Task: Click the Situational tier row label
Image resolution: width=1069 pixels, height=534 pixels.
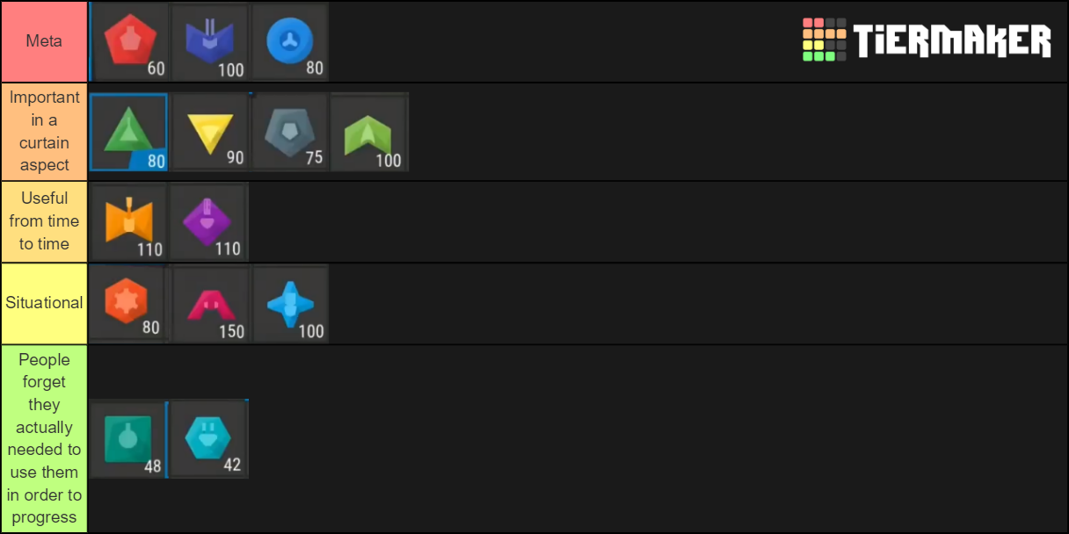Action: [x=43, y=302]
